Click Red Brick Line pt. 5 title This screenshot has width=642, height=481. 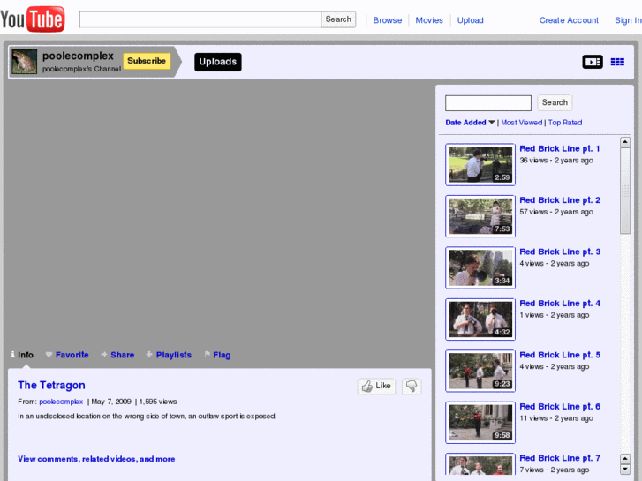coord(560,355)
